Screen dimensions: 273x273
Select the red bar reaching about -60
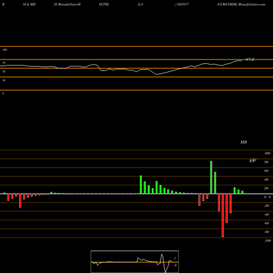click(227, 208)
